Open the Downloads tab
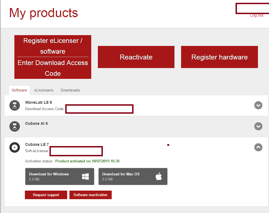269x213 pixels. (x=70, y=90)
